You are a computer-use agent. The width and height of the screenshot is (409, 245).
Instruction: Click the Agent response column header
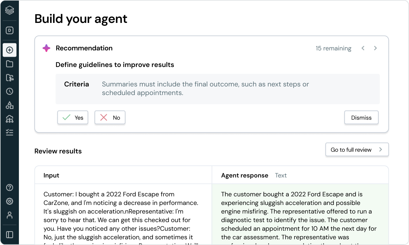coord(245,175)
